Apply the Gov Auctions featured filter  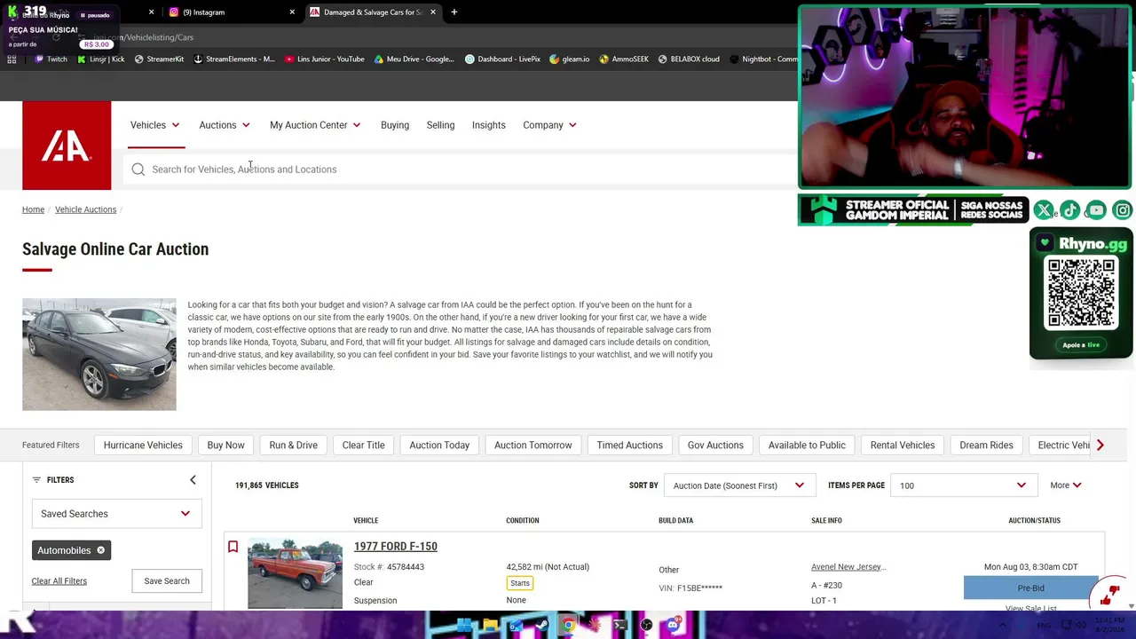pos(715,446)
